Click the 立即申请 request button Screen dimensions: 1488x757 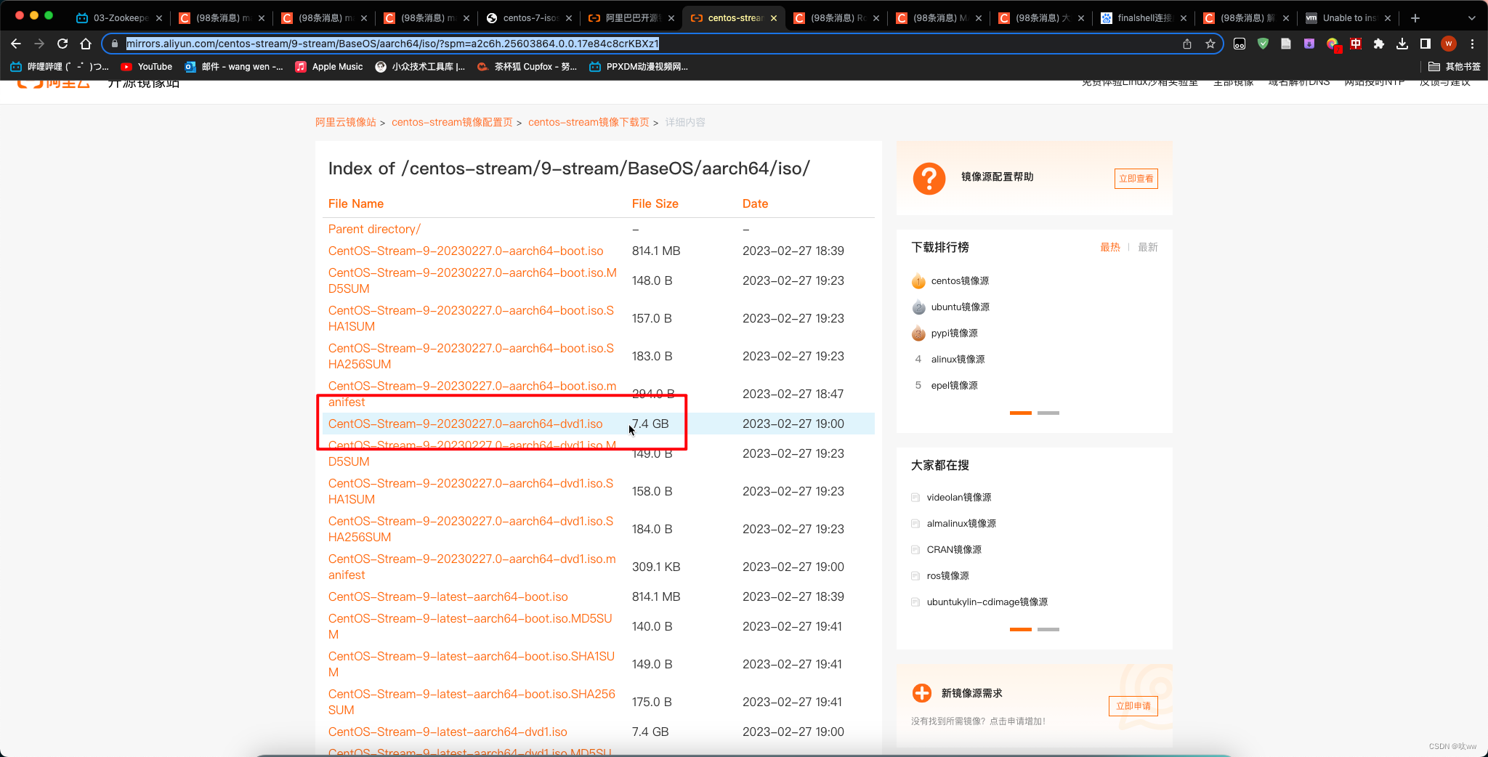click(1133, 706)
